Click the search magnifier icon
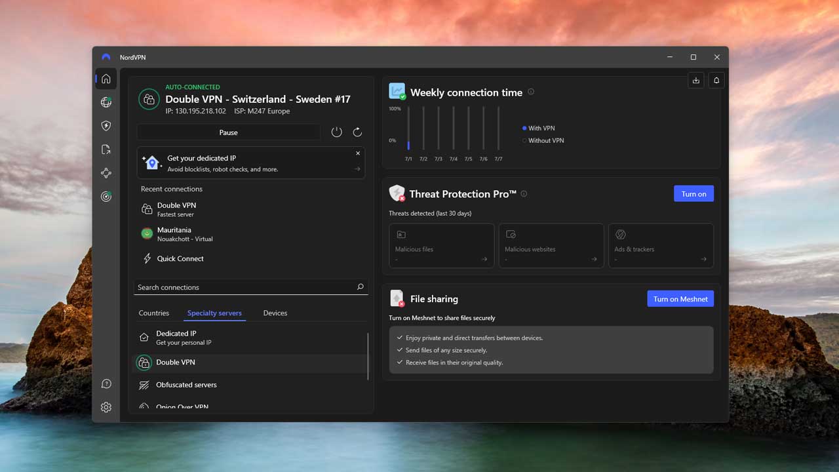The image size is (839, 472). tap(360, 287)
